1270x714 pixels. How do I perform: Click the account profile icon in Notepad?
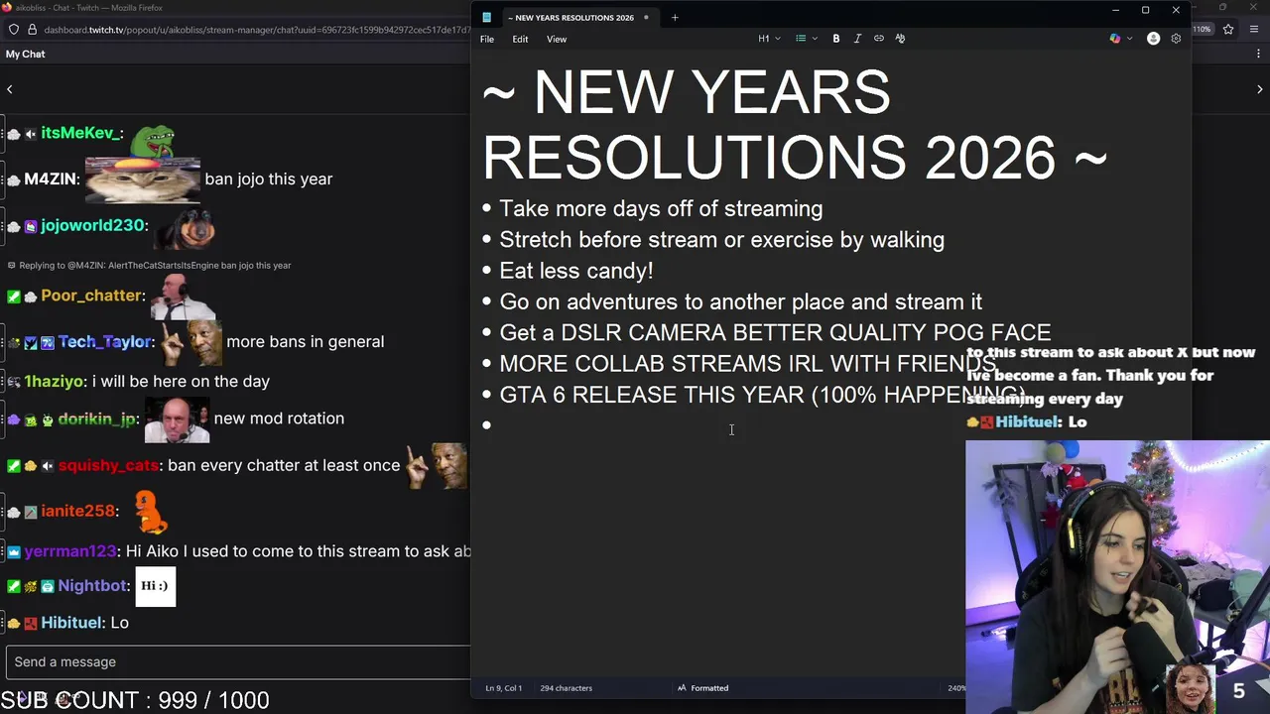click(1153, 39)
